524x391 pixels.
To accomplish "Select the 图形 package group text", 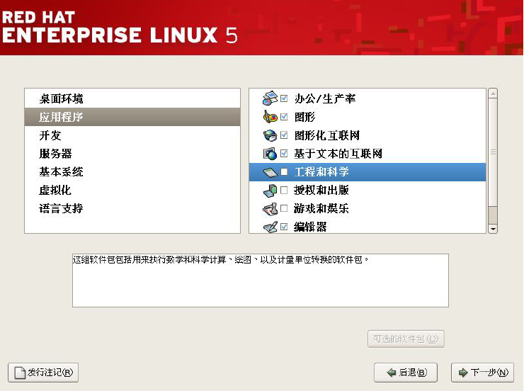I will (304, 117).
